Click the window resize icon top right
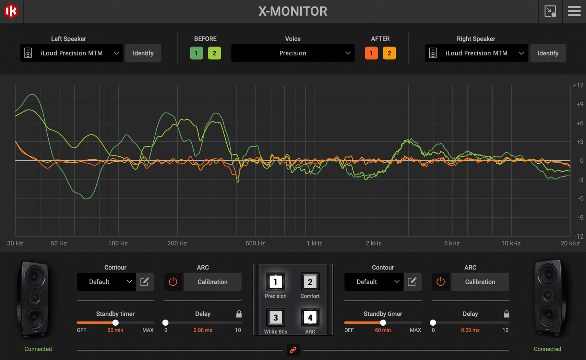 [551, 11]
